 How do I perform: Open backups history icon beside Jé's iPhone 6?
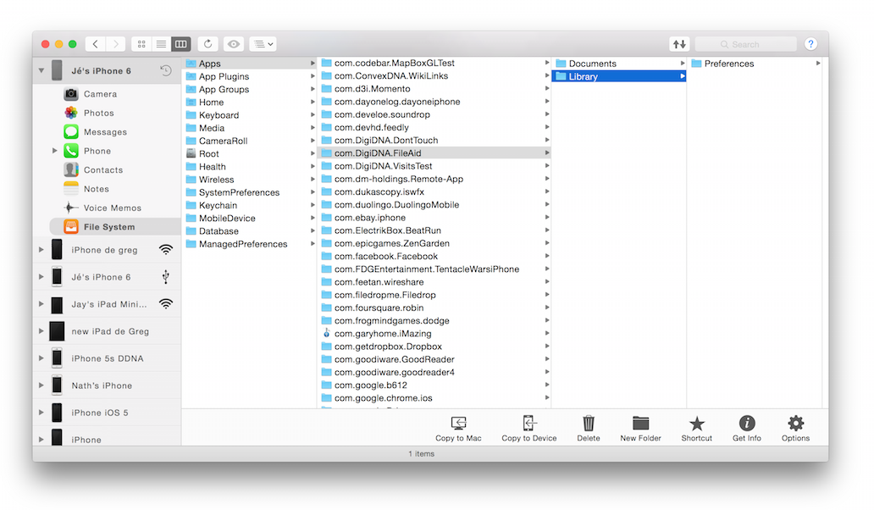[165, 71]
